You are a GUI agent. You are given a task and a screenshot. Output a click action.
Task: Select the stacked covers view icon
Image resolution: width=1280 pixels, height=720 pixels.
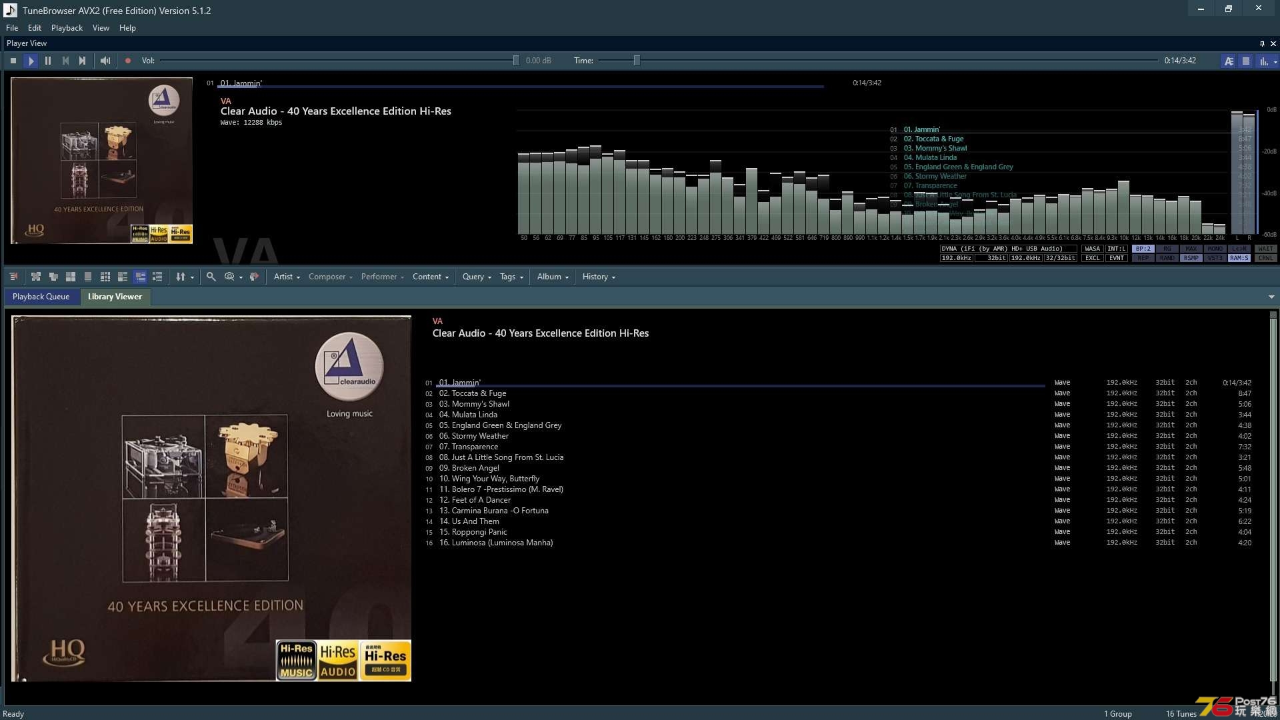click(x=53, y=277)
